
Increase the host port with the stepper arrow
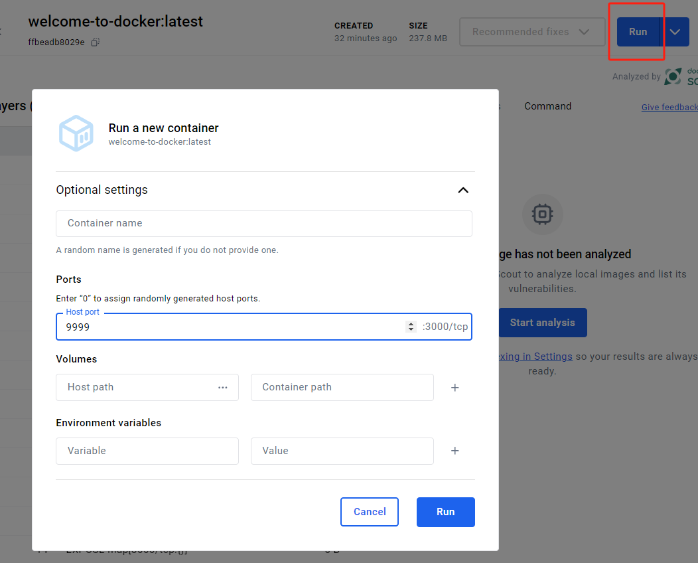coord(411,323)
